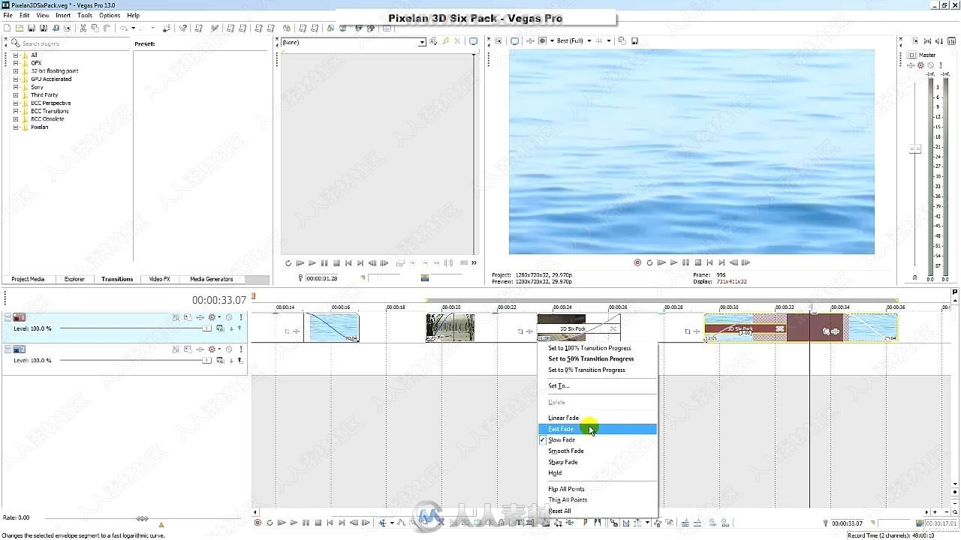Image resolution: width=961 pixels, height=540 pixels.
Task: Select Hold fade type
Action: point(598,472)
